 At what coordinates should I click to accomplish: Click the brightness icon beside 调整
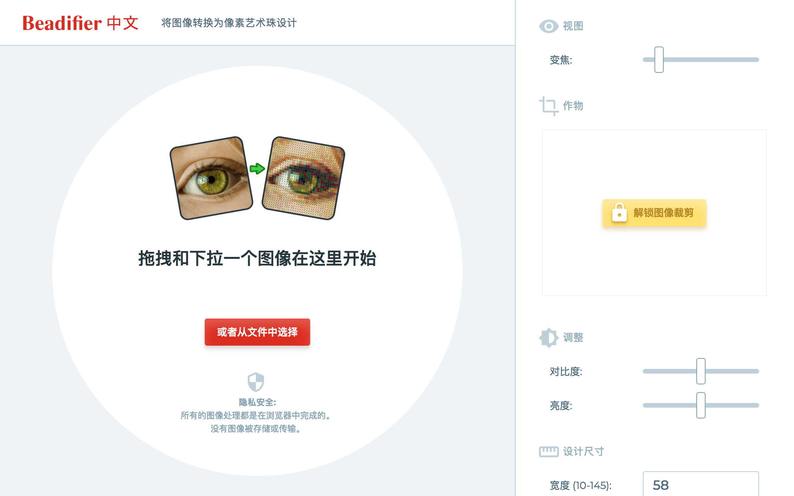tap(549, 338)
